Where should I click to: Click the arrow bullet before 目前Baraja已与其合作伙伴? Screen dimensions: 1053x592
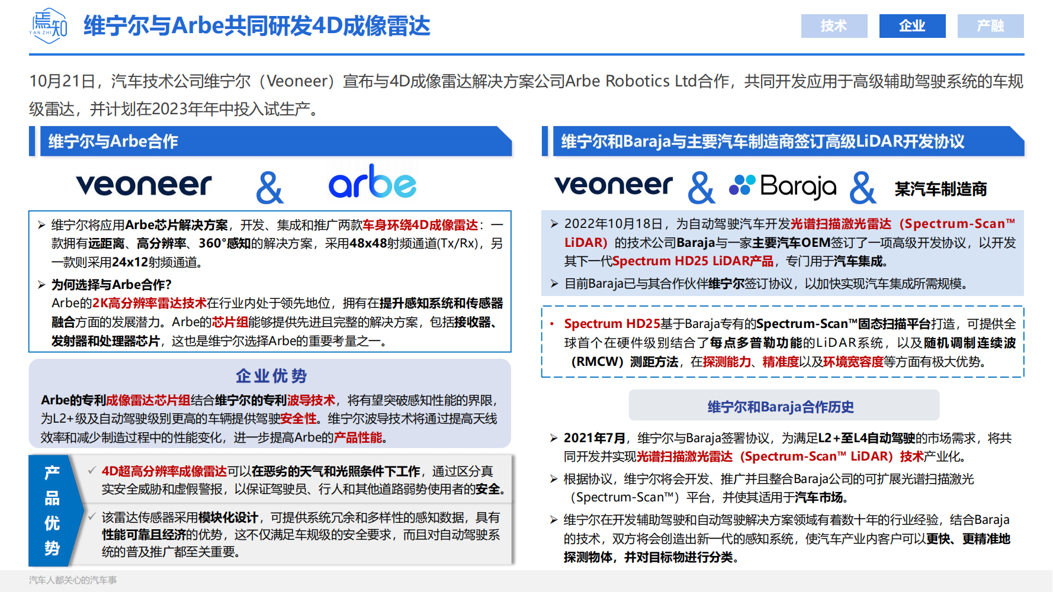(554, 284)
